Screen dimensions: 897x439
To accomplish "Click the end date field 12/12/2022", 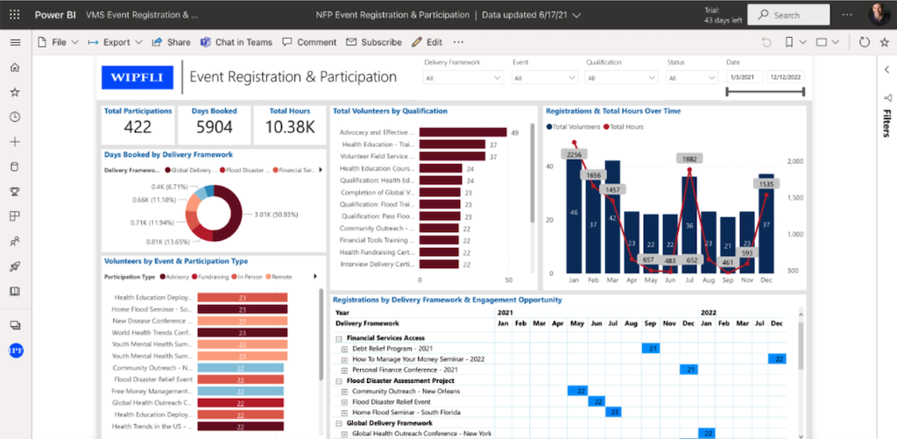I will 786,77.
